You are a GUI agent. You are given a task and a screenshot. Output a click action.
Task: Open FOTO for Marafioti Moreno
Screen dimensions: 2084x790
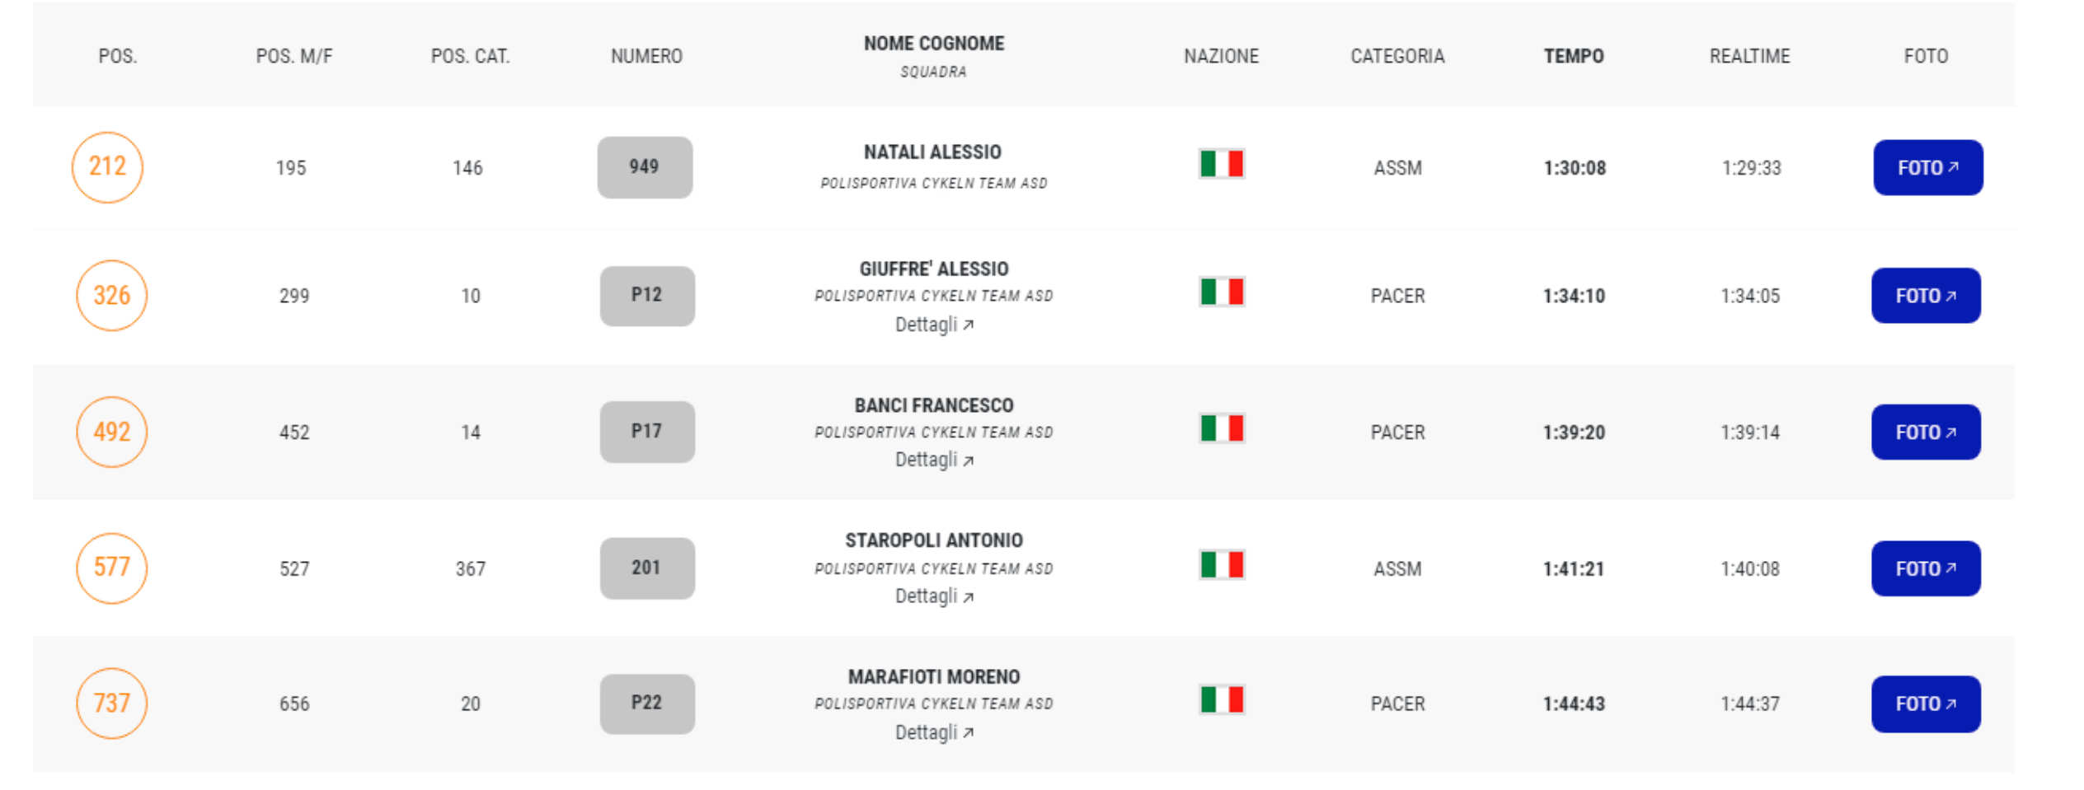(x=1926, y=704)
